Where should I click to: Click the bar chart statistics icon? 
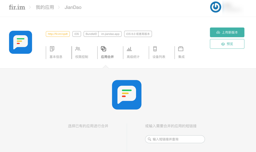coord(129,49)
